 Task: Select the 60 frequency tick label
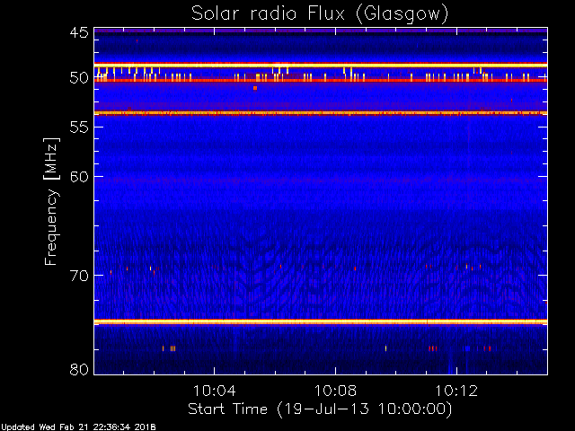(x=79, y=177)
